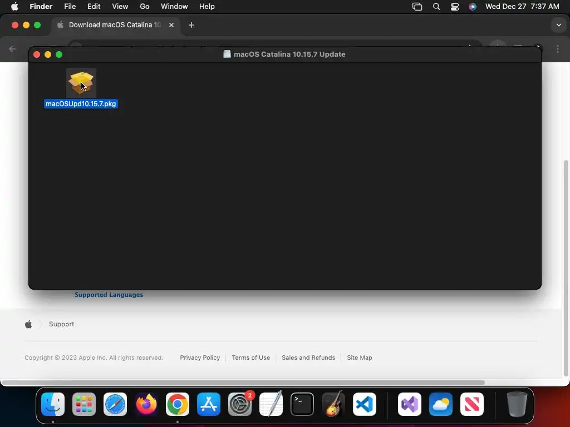Image resolution: width=570 pixels, height=427 pixels.
Task: Open the Chrome three-dot menu
Action: coord(558,49)
